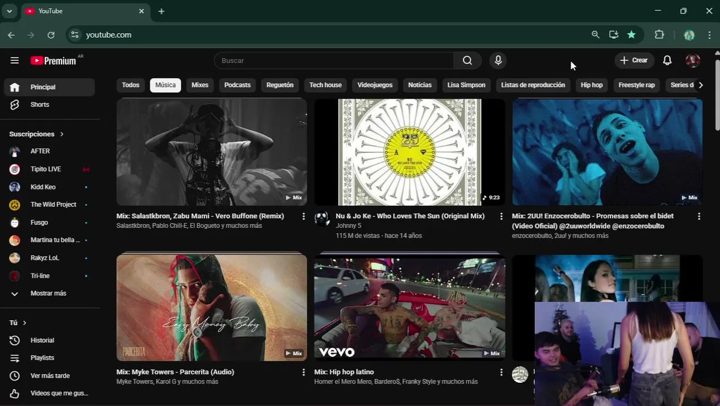Viewport: 720px width, 406px height.
Task: Play Who Loves The Sun thumbnail
Action: [x=409, y=152]
